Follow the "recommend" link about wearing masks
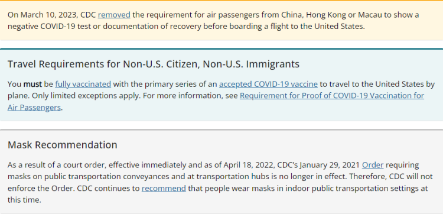Viewport: 443px width, 214px height. point(164,188)
